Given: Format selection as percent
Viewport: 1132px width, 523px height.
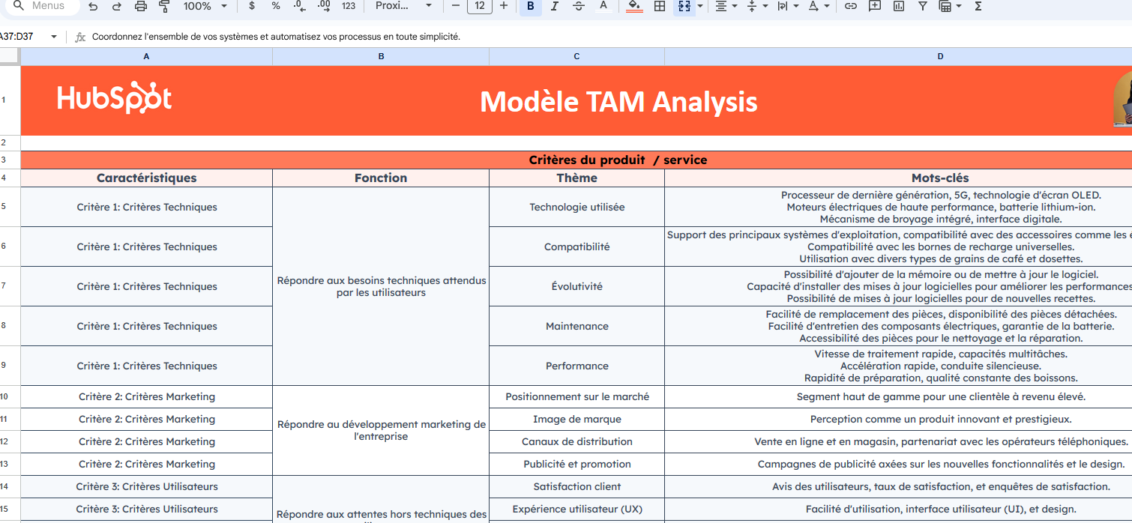Looking at the screenshot, I should 276,6.
